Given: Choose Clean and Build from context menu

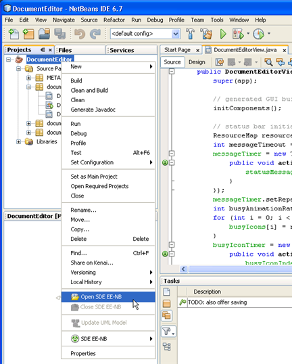Looking at the screenshot, I should pyautogui.click(x=108, y=90).
